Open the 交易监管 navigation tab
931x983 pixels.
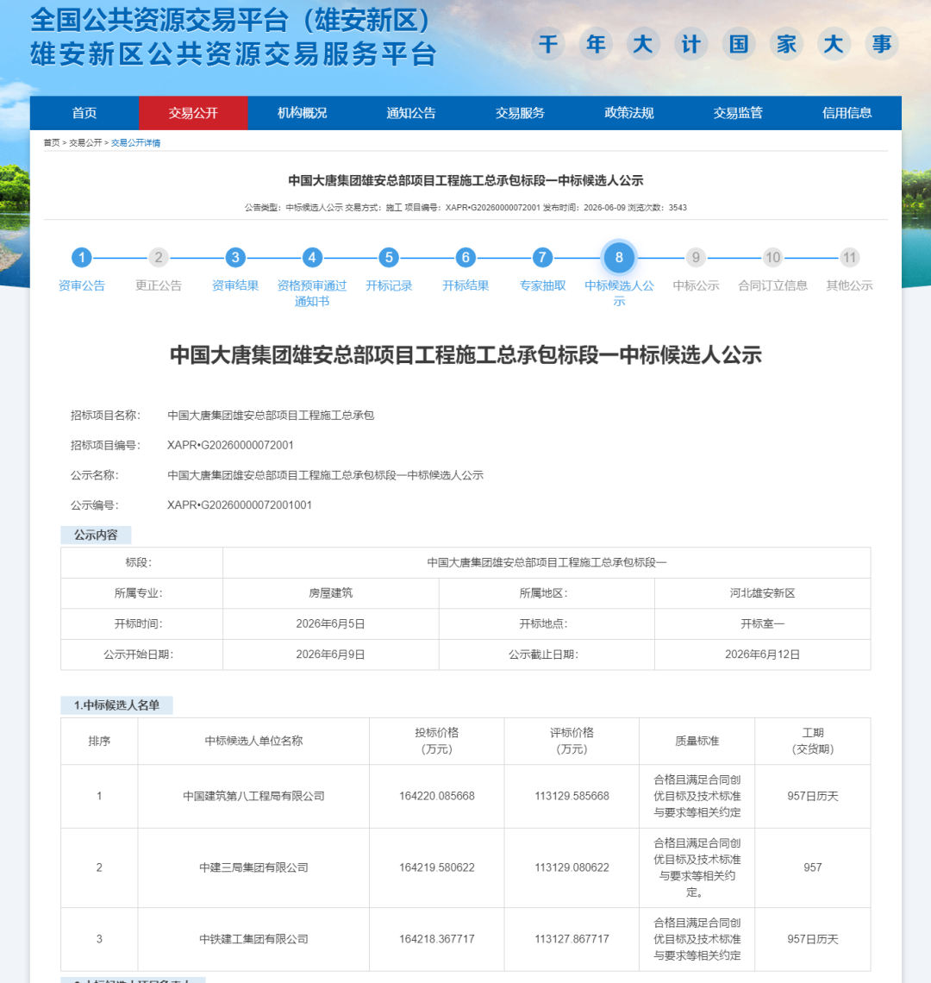tap(738, 113)
